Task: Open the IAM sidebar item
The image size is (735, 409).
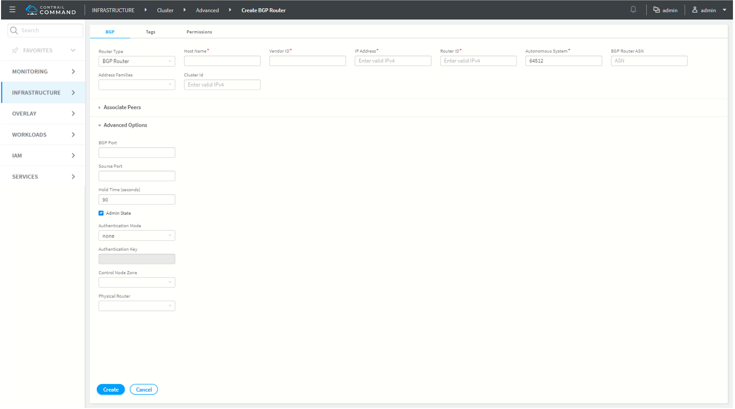Action: 43,156
